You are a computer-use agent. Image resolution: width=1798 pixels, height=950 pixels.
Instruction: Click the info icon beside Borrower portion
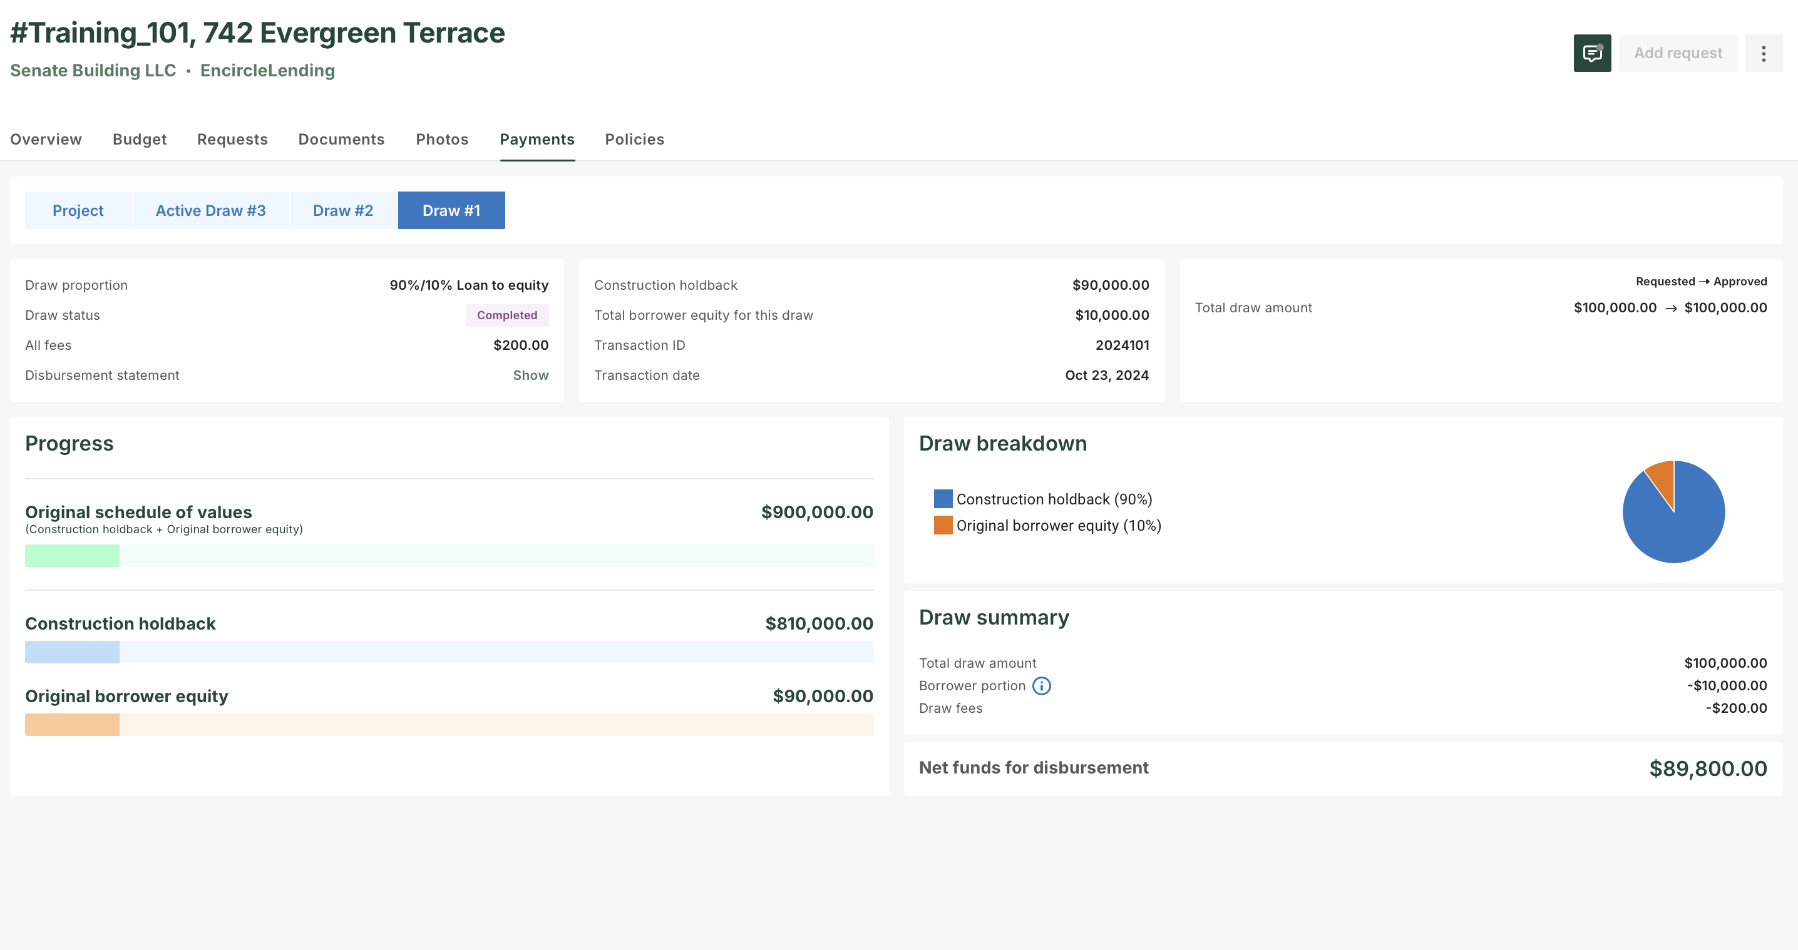coord(1041,686)
